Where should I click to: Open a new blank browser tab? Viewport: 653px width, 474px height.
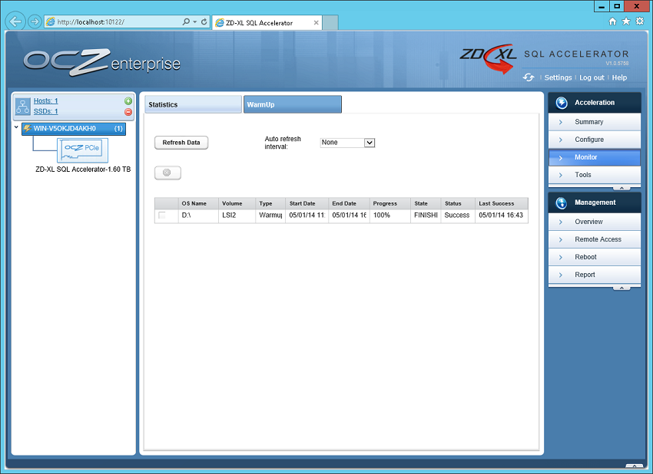(330, 22)
